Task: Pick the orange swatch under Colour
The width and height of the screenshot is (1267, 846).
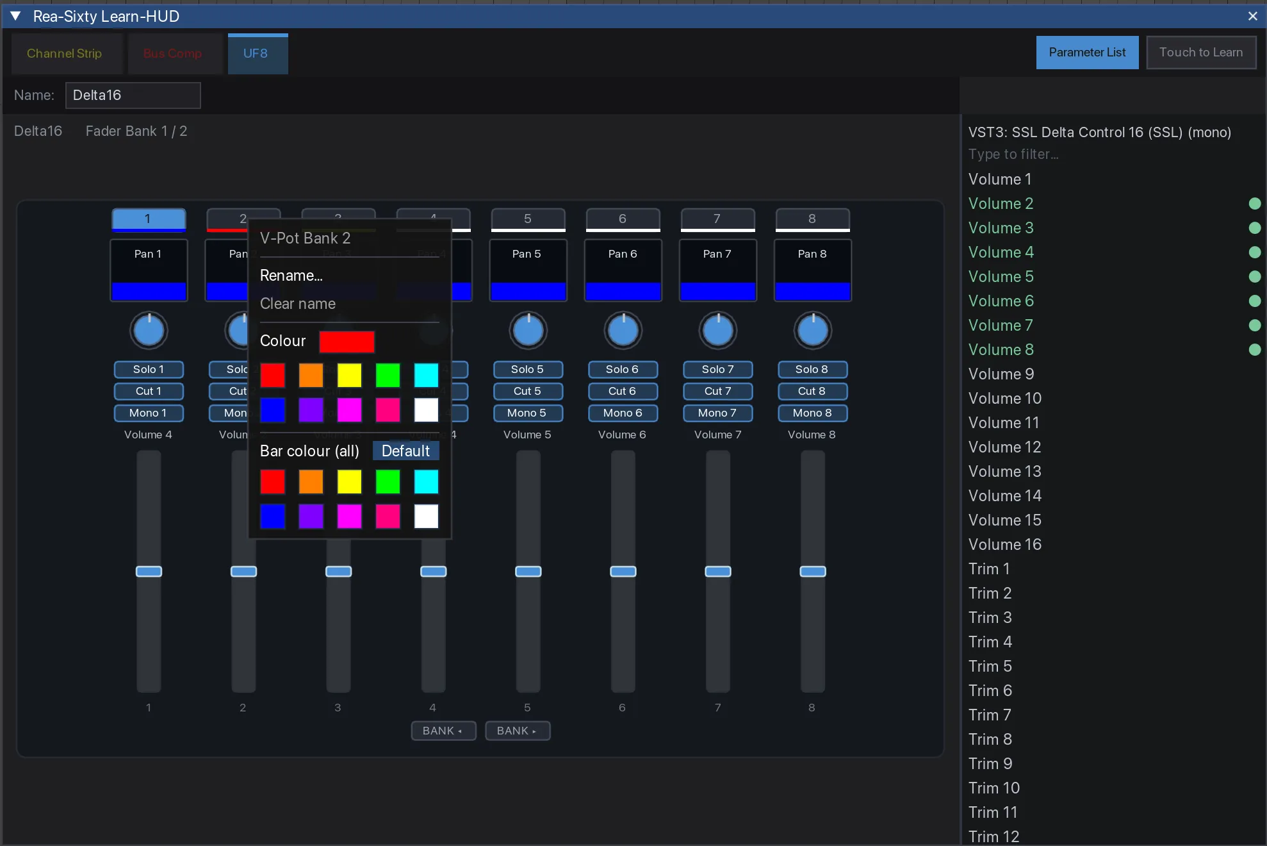Action: point(311,376)
